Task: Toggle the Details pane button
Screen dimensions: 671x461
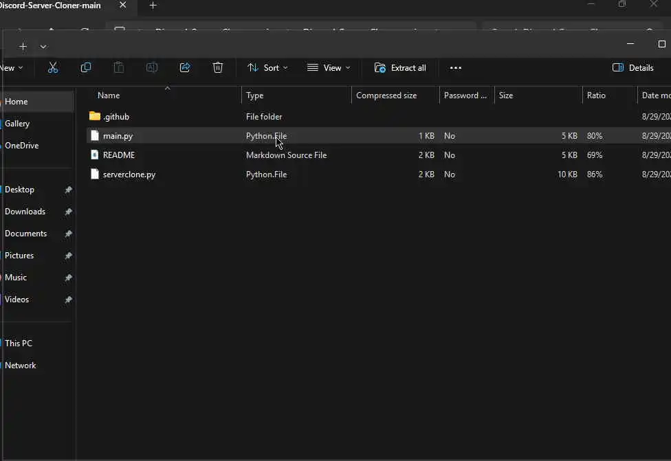Action: pos(633,67)
